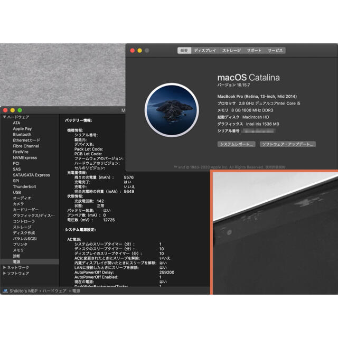Expand the ソフトウェア section
This screenshot has height=338, width=338.
5,274
